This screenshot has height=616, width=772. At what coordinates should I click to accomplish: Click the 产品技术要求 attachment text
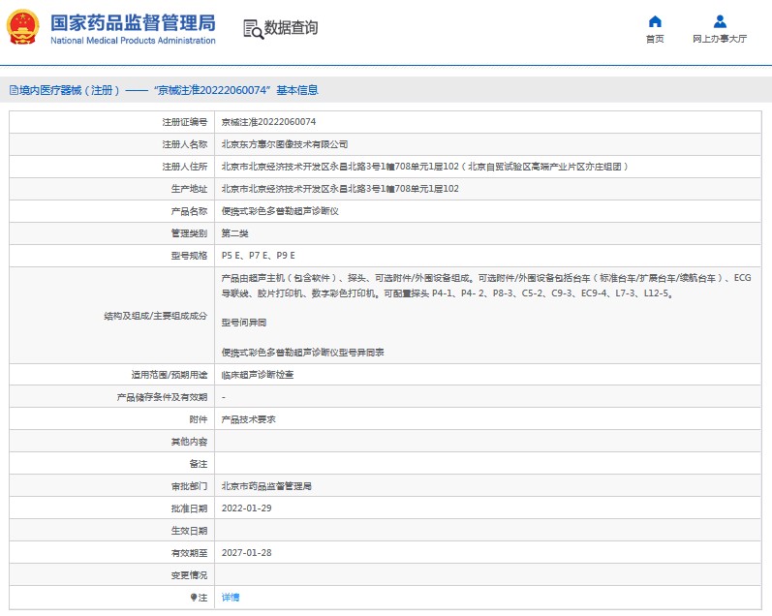click(x=249, y=419)
